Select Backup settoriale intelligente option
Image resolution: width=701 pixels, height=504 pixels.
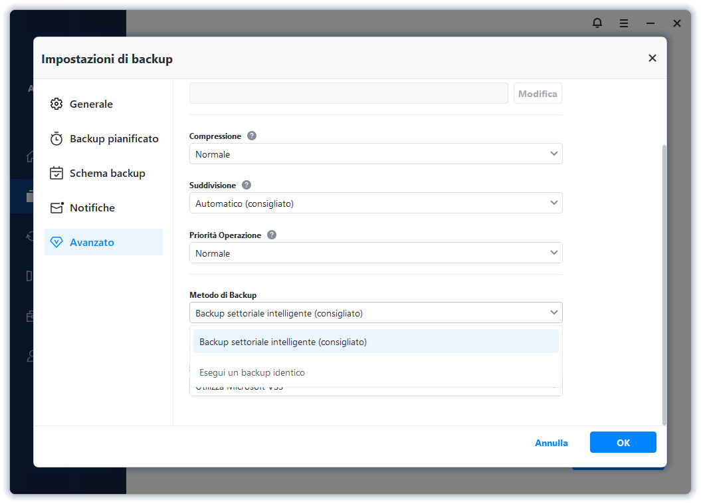[375, 342]
